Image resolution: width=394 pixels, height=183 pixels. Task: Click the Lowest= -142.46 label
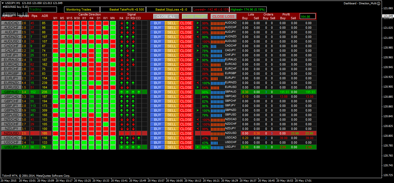[x=211, y=9]
